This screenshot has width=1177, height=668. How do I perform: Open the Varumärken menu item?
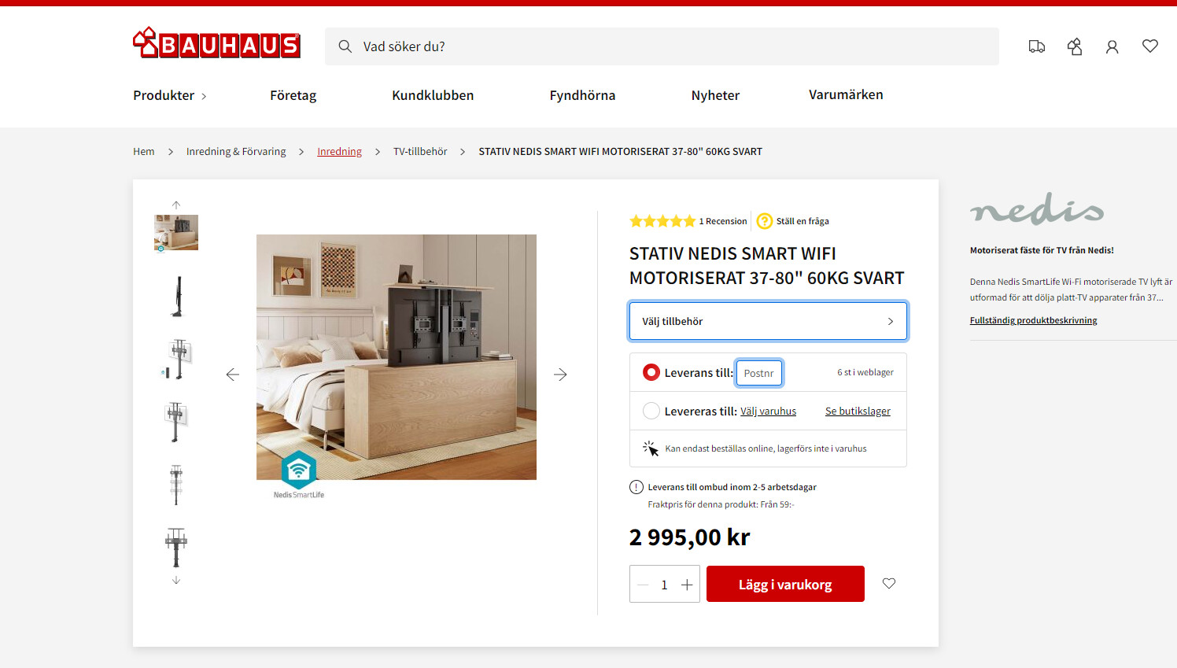click(846, 94)
